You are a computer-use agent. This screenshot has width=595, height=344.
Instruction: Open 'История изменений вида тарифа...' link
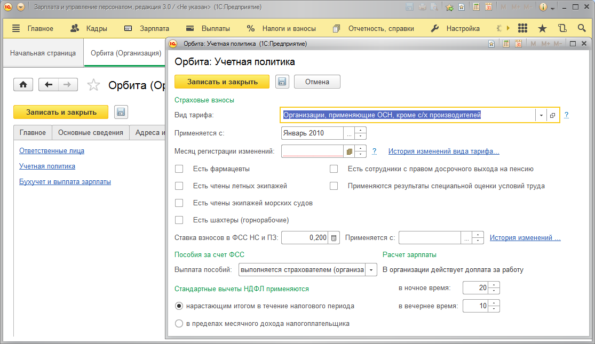443,151
